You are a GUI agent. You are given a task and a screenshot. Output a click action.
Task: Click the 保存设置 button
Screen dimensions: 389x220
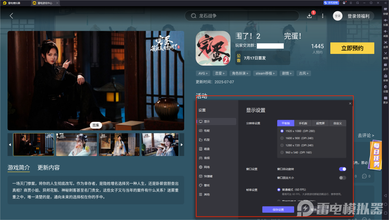[278, 210]
